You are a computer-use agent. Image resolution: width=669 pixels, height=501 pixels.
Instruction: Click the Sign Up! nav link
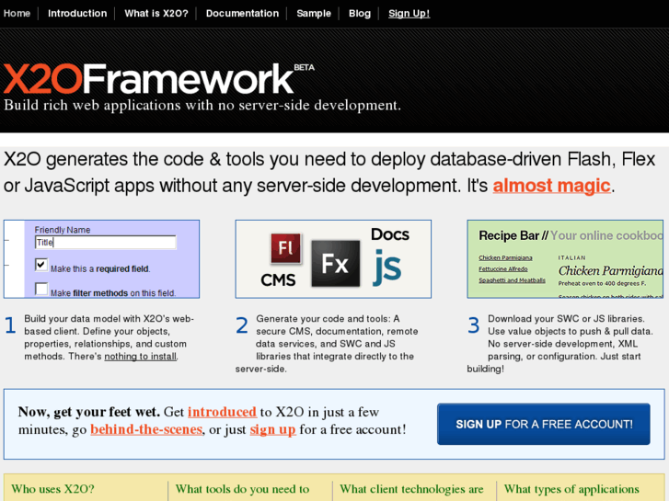tap(409, 13)
